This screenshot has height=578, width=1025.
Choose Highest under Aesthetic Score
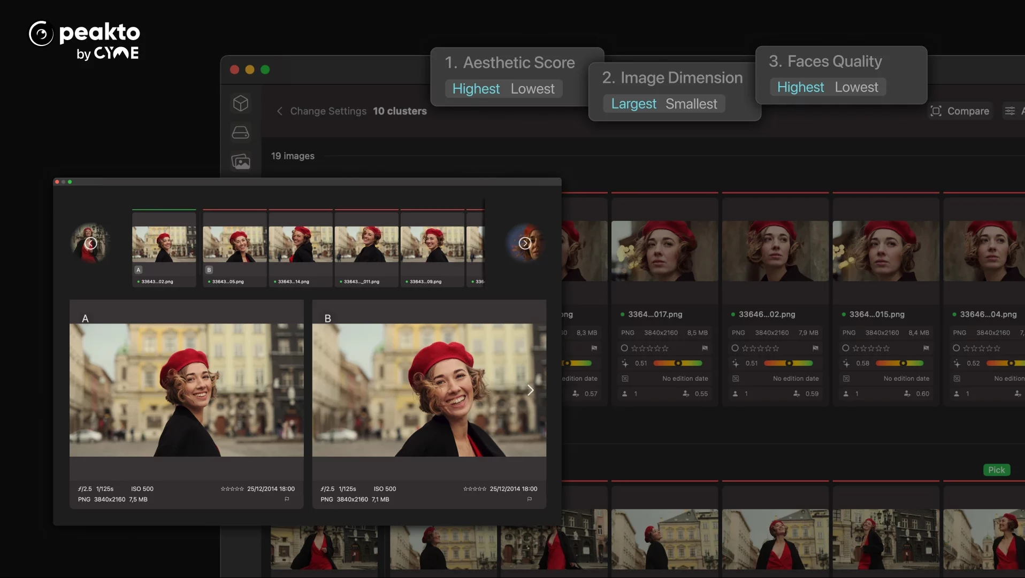[x=476, y=89]
